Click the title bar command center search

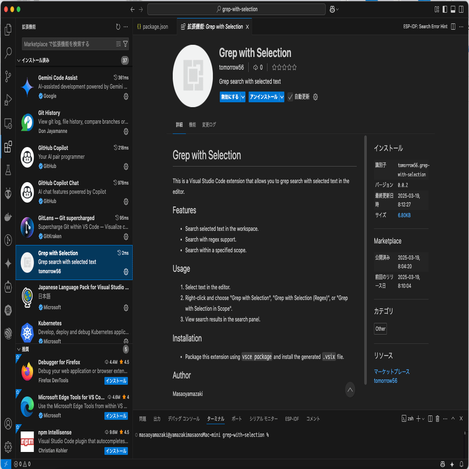(x=236, y=9)
